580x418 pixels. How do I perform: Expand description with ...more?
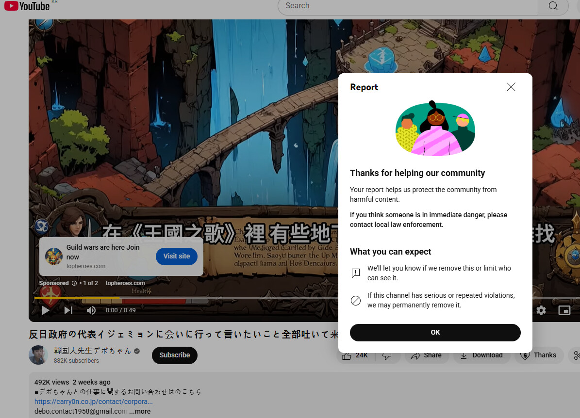click(140, 411)
